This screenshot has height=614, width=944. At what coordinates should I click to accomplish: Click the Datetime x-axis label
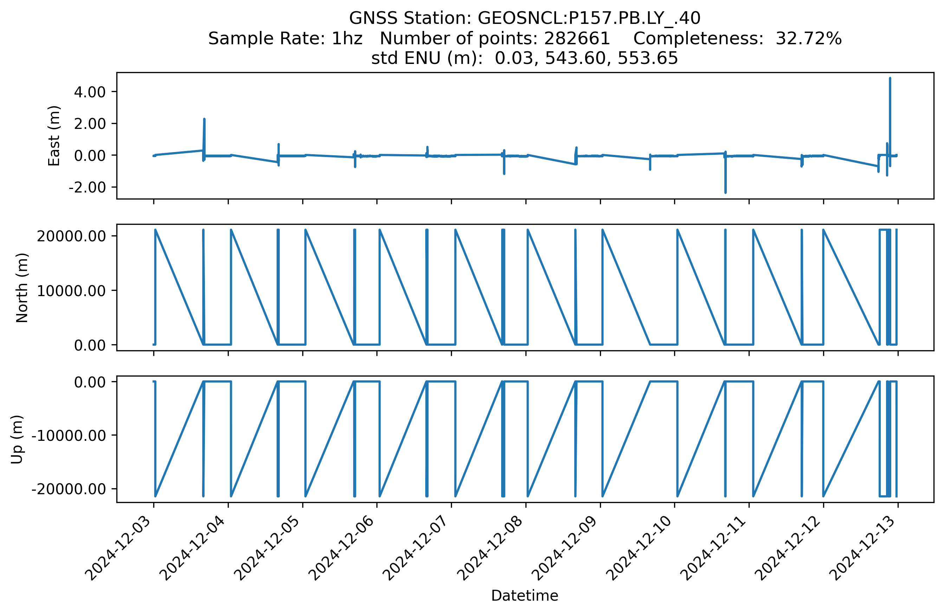(524, 596)
